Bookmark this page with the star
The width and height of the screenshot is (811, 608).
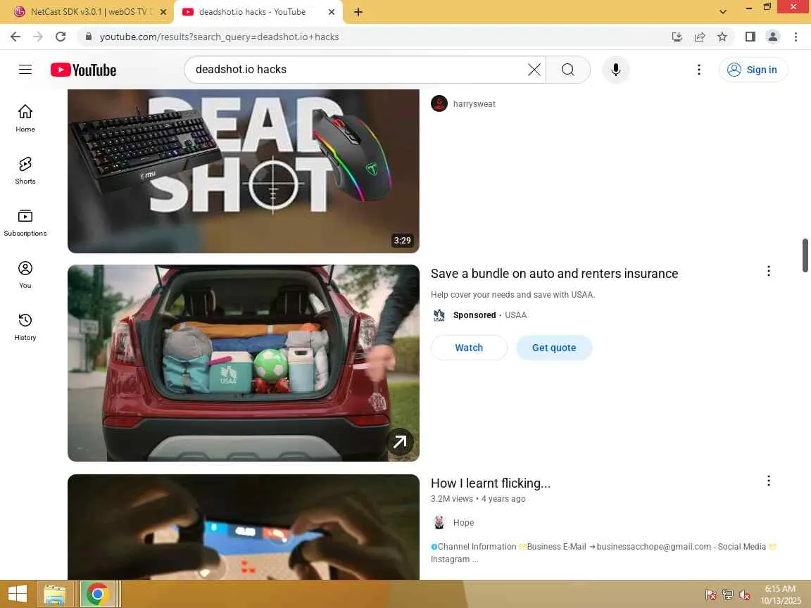coord(722,37)
